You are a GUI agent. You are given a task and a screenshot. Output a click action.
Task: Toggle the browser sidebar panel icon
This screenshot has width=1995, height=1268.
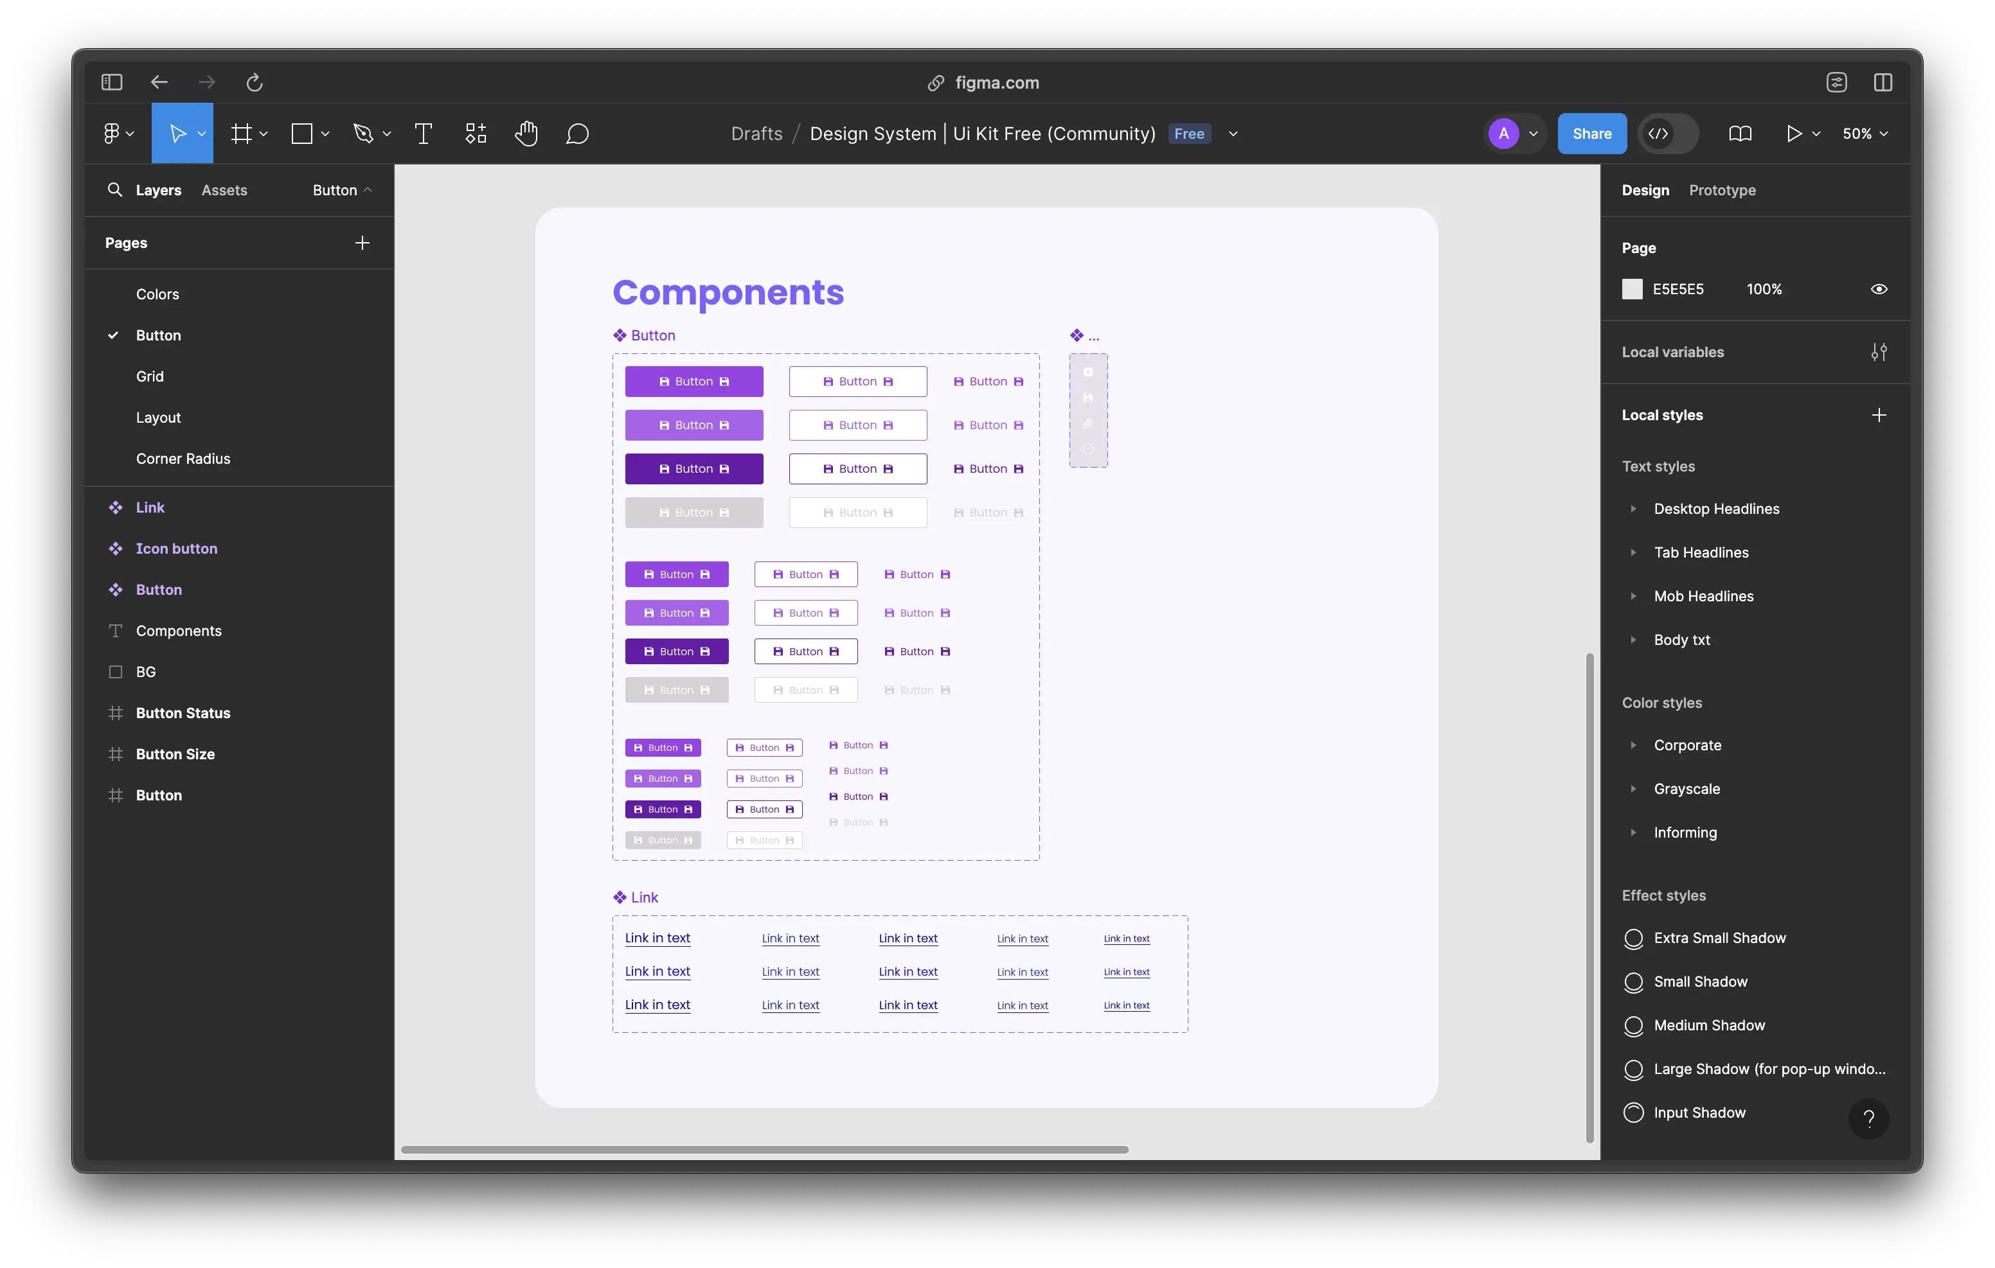pyautogui.click(x=112, y=82)
